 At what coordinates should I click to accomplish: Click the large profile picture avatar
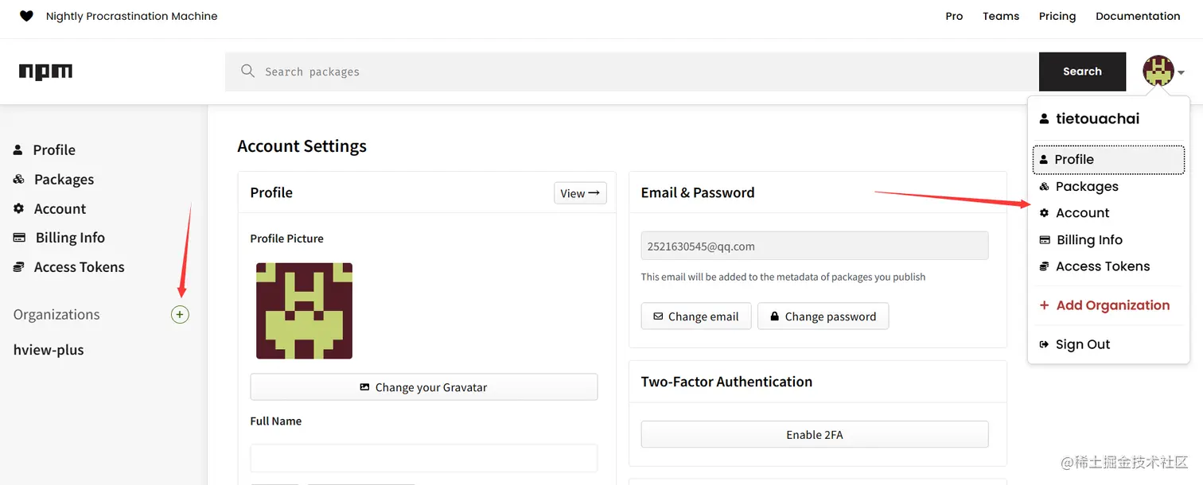tap(304, 311)
